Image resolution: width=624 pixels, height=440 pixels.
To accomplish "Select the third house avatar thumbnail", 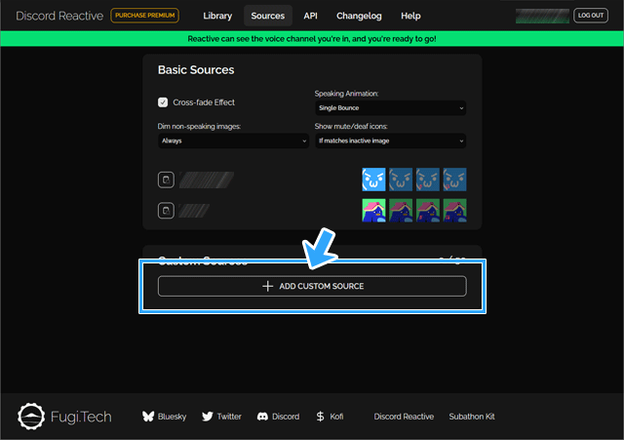I will (428, 211).
